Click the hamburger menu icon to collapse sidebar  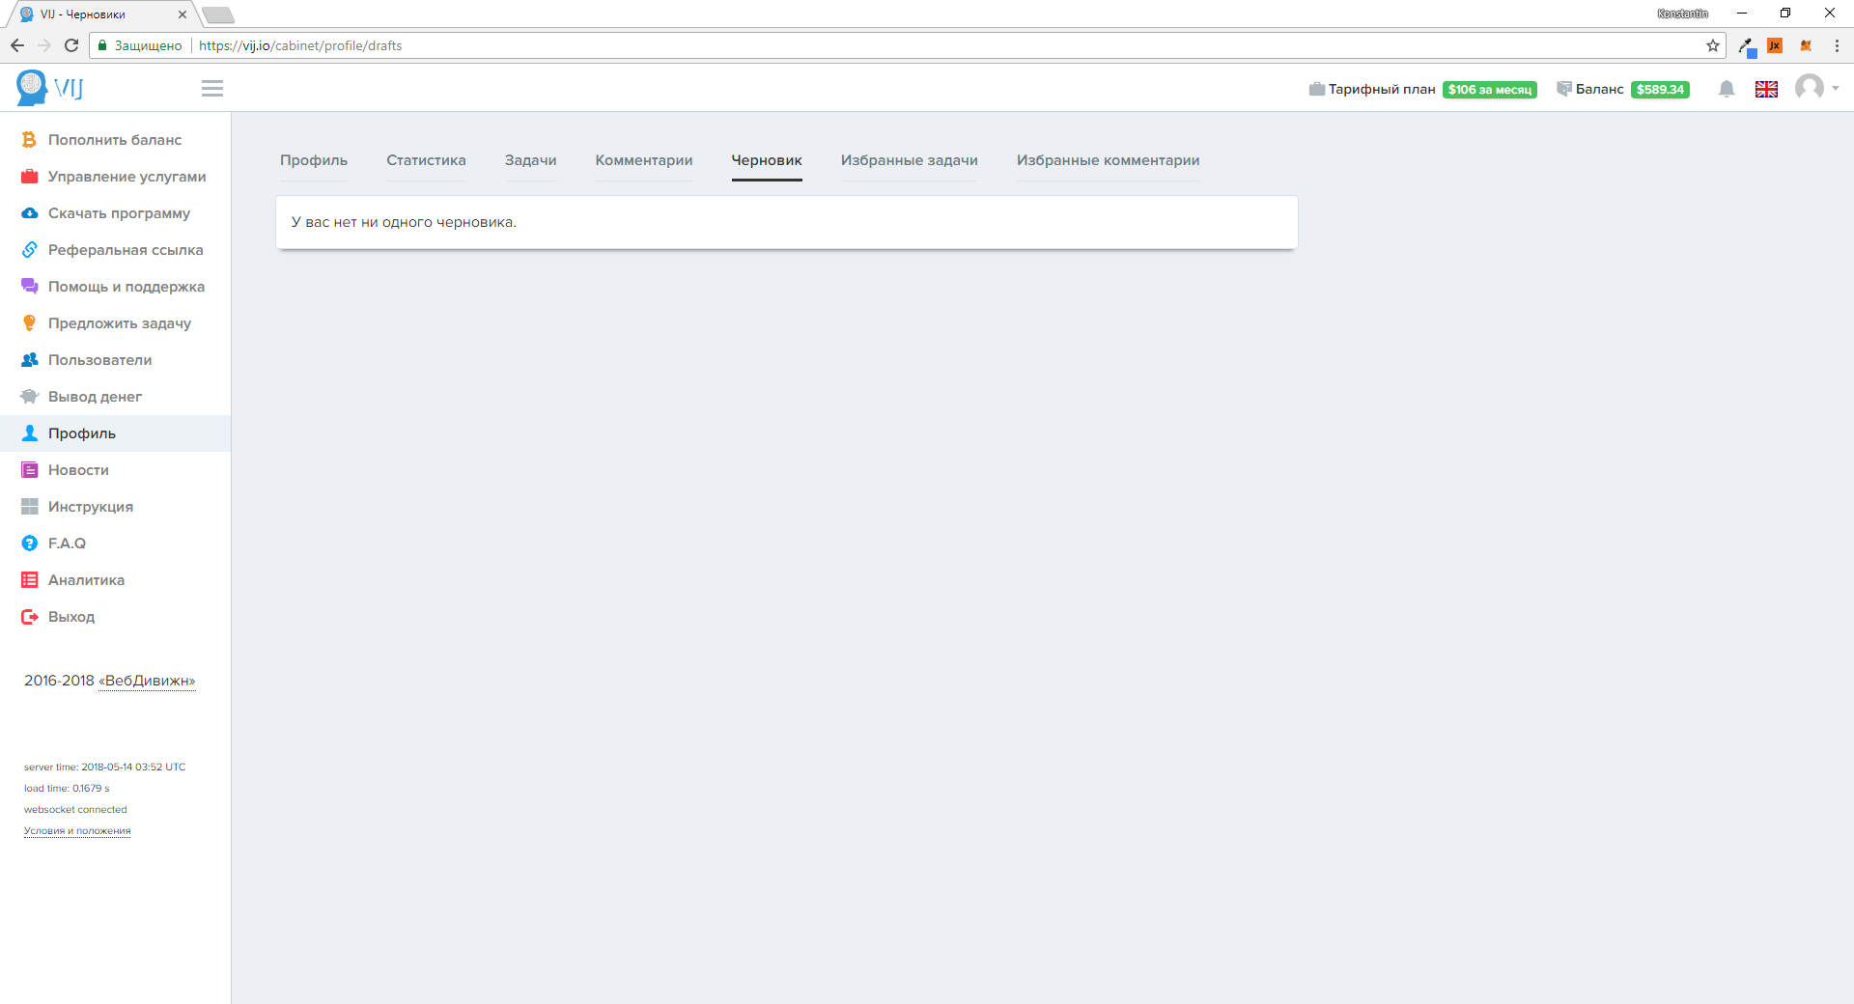point(212,89)
